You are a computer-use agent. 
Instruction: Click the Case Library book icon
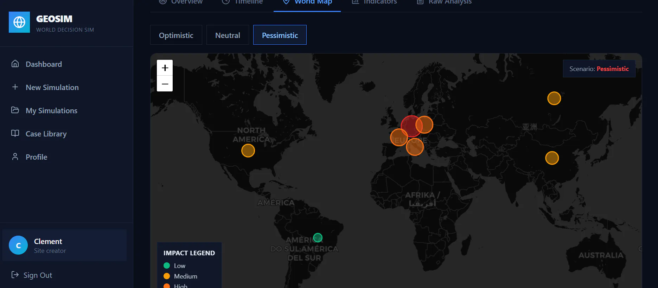tap(15, 133)
